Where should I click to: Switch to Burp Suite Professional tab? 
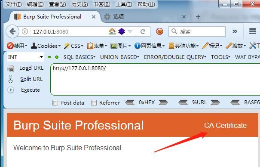click(52, 17)
